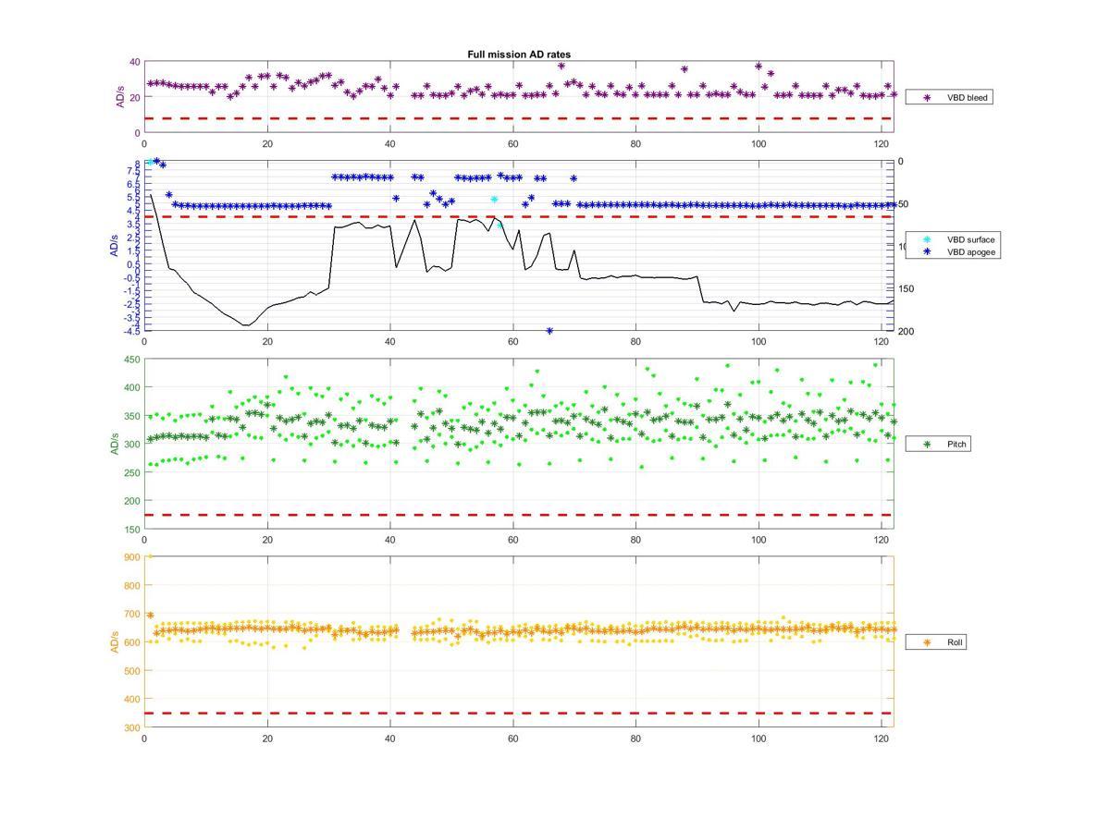Click the 900 tick label on roll axis
This screenshot has height=818, width=1110.
click(132, 557)
